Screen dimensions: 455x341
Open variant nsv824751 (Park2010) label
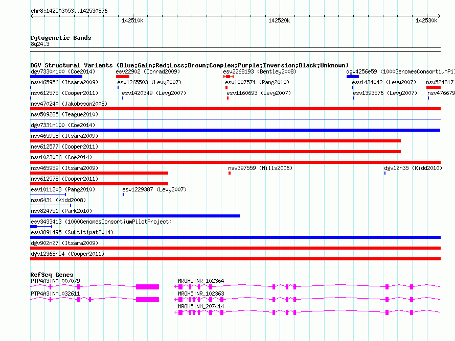pos(61,211)
